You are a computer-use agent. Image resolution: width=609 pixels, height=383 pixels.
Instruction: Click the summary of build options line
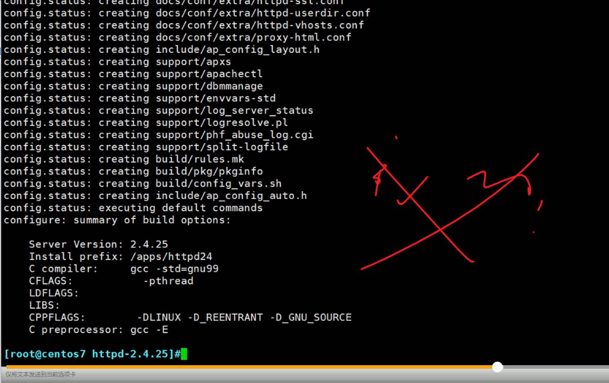click(x=117, y=220)
